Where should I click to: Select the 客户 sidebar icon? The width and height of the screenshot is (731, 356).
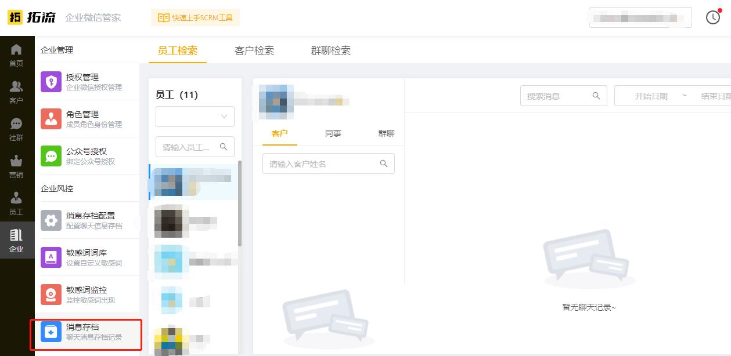pyautogui.click(x=17, y=92)
